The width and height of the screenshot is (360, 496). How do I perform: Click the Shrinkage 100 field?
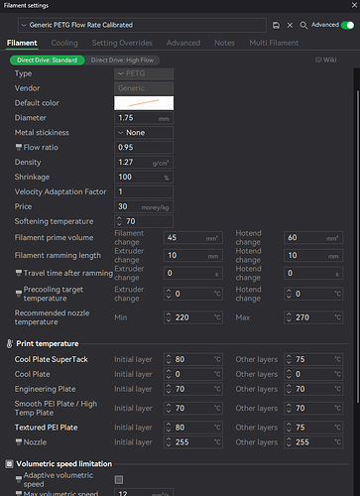point(144,177)
